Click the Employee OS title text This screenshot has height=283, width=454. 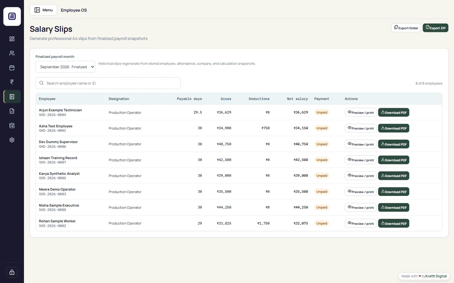74,10
